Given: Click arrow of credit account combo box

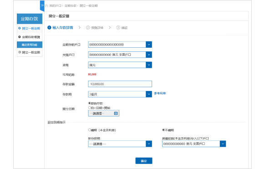Looking at the screenshot, I should coord(223,144).
